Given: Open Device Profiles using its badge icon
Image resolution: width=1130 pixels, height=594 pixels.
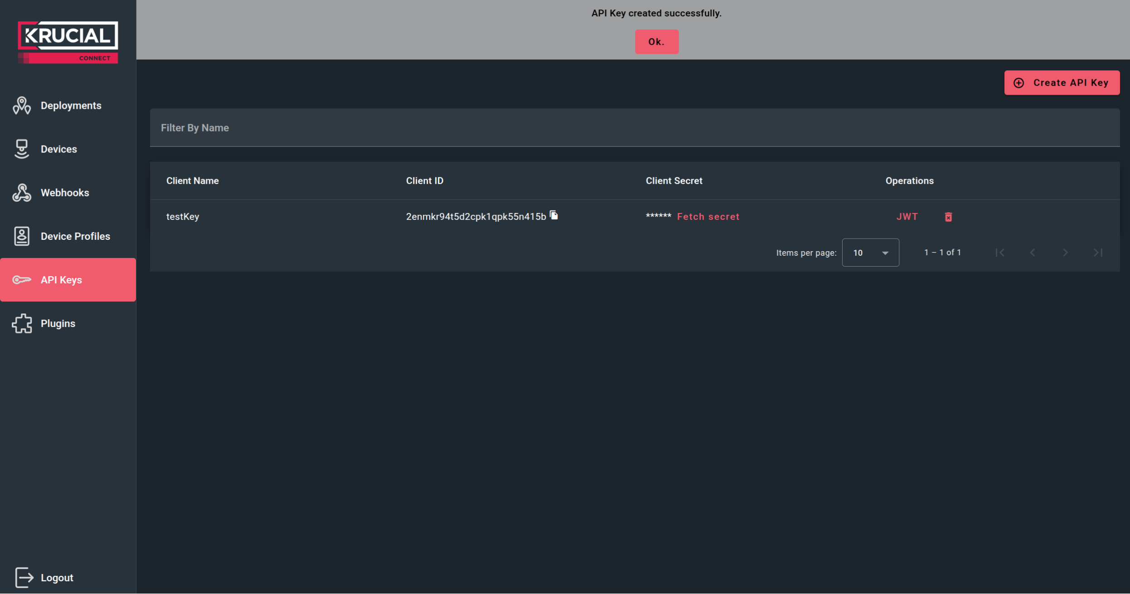Looking at the screenshot, I should [x=21, y=236].
